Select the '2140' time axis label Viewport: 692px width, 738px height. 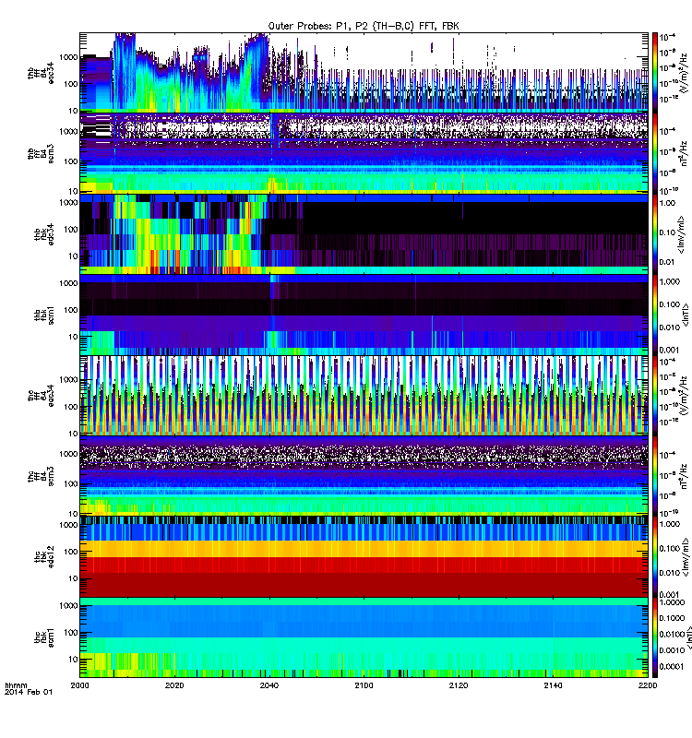553,685
